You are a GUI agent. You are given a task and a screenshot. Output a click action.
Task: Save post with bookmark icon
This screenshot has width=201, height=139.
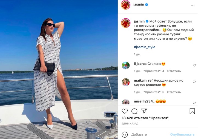coord(192,111)
